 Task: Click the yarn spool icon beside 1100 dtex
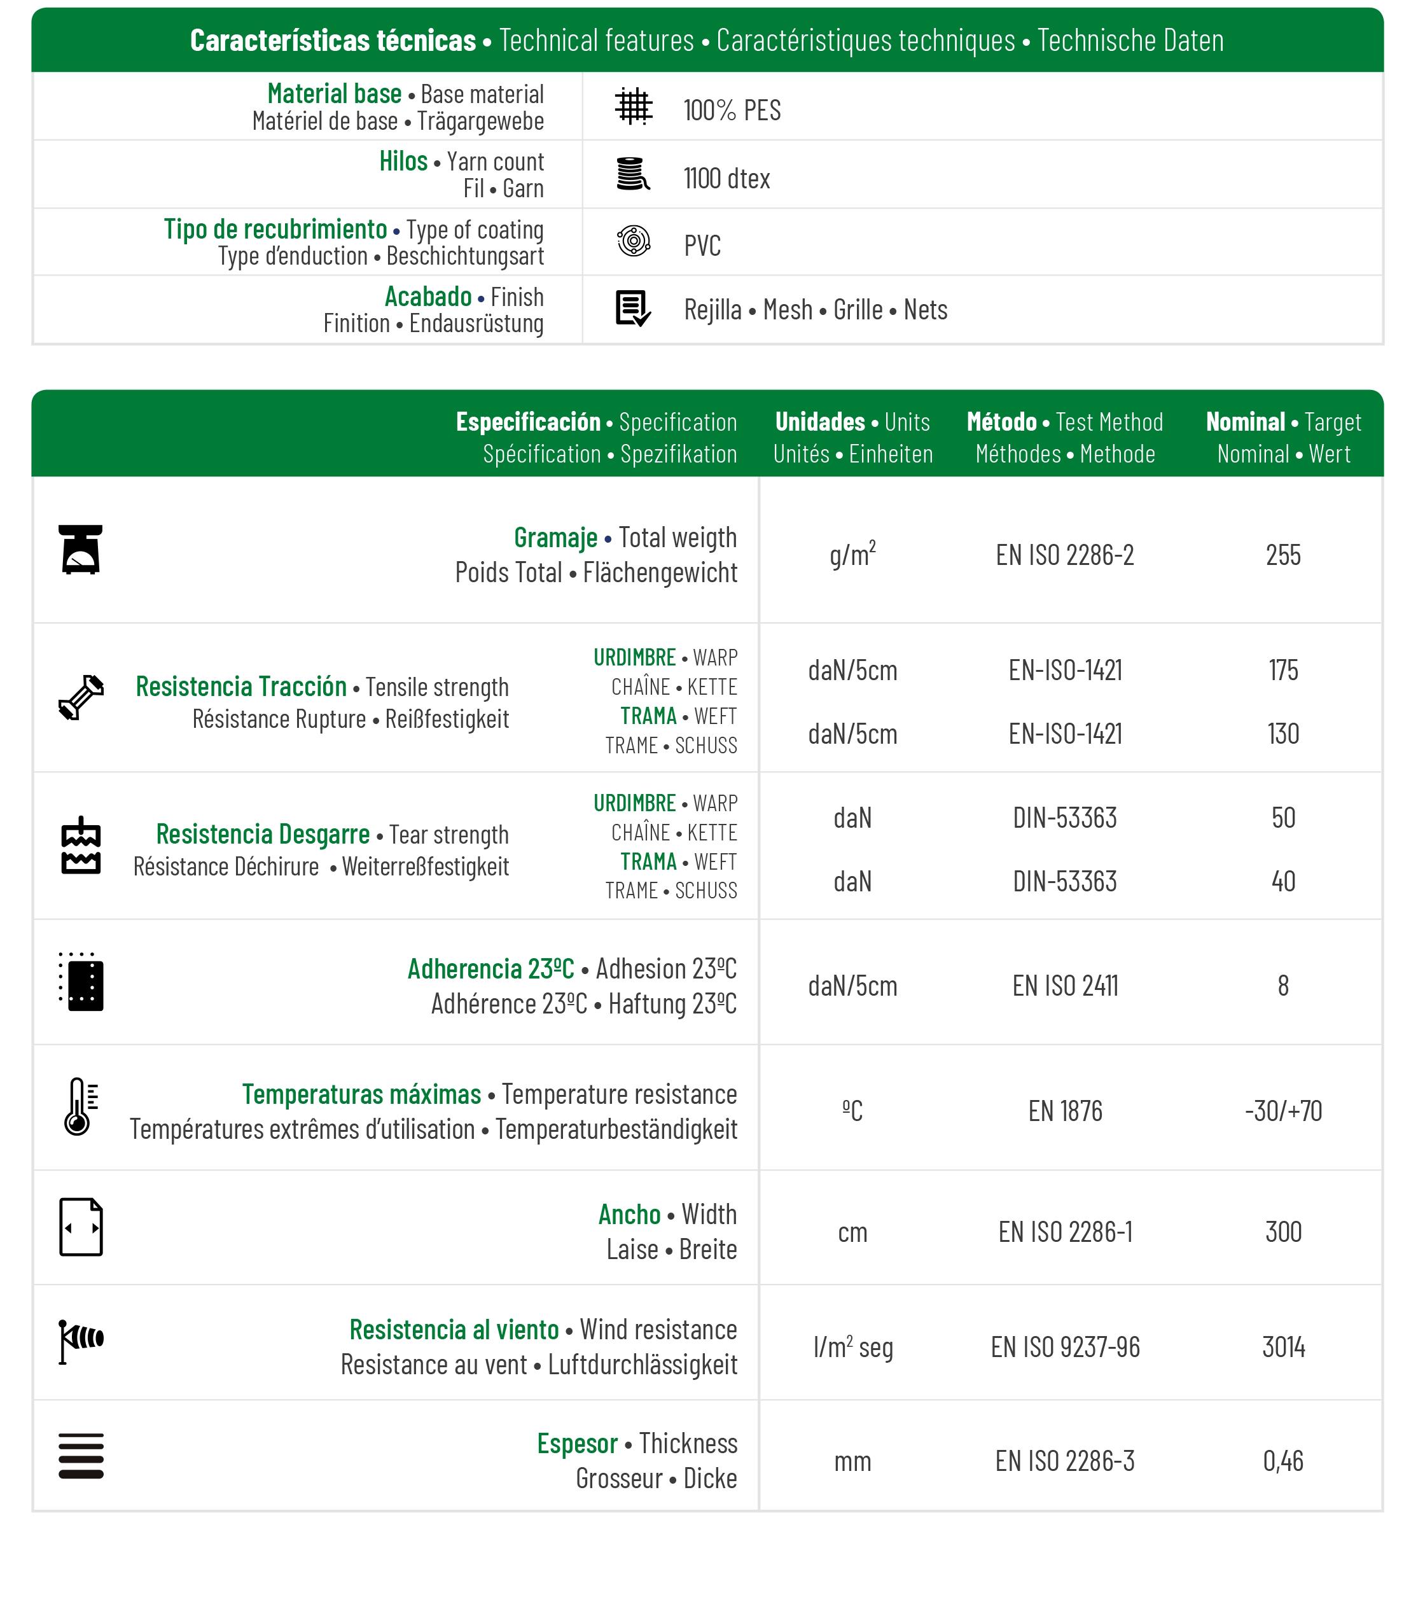(x=633, y=174)
